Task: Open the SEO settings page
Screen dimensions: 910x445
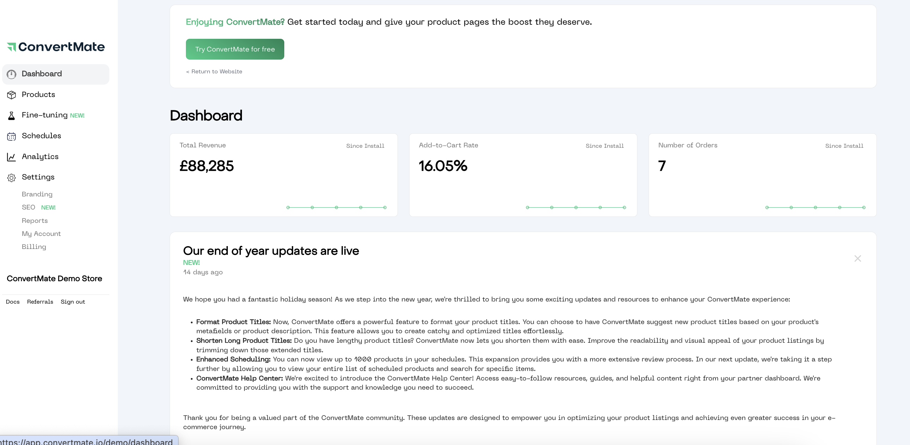Action: point(28,207)
